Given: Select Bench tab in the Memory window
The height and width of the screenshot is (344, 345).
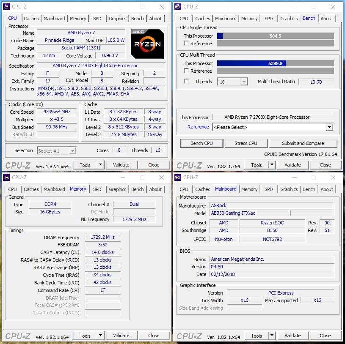Looking at the screenshot, I should 137,189.
